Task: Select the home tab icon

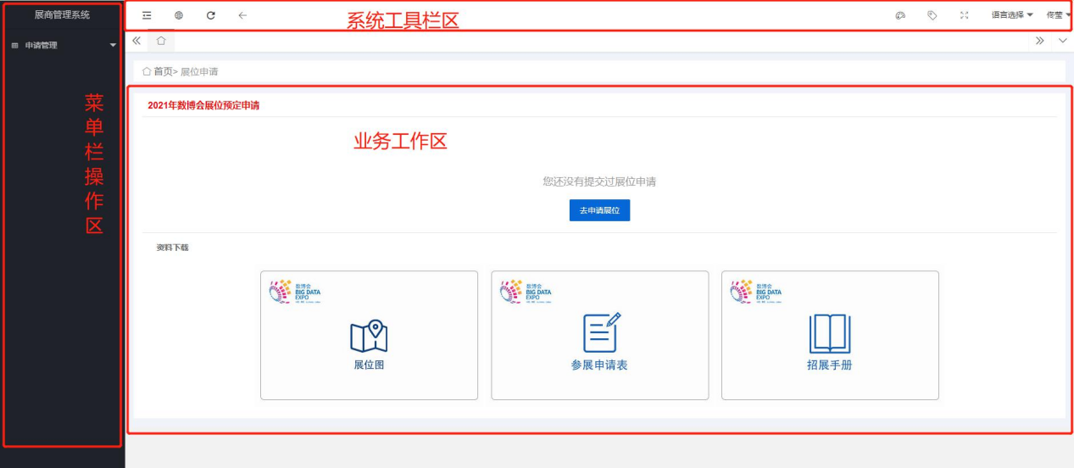Action: click(161, 41)
